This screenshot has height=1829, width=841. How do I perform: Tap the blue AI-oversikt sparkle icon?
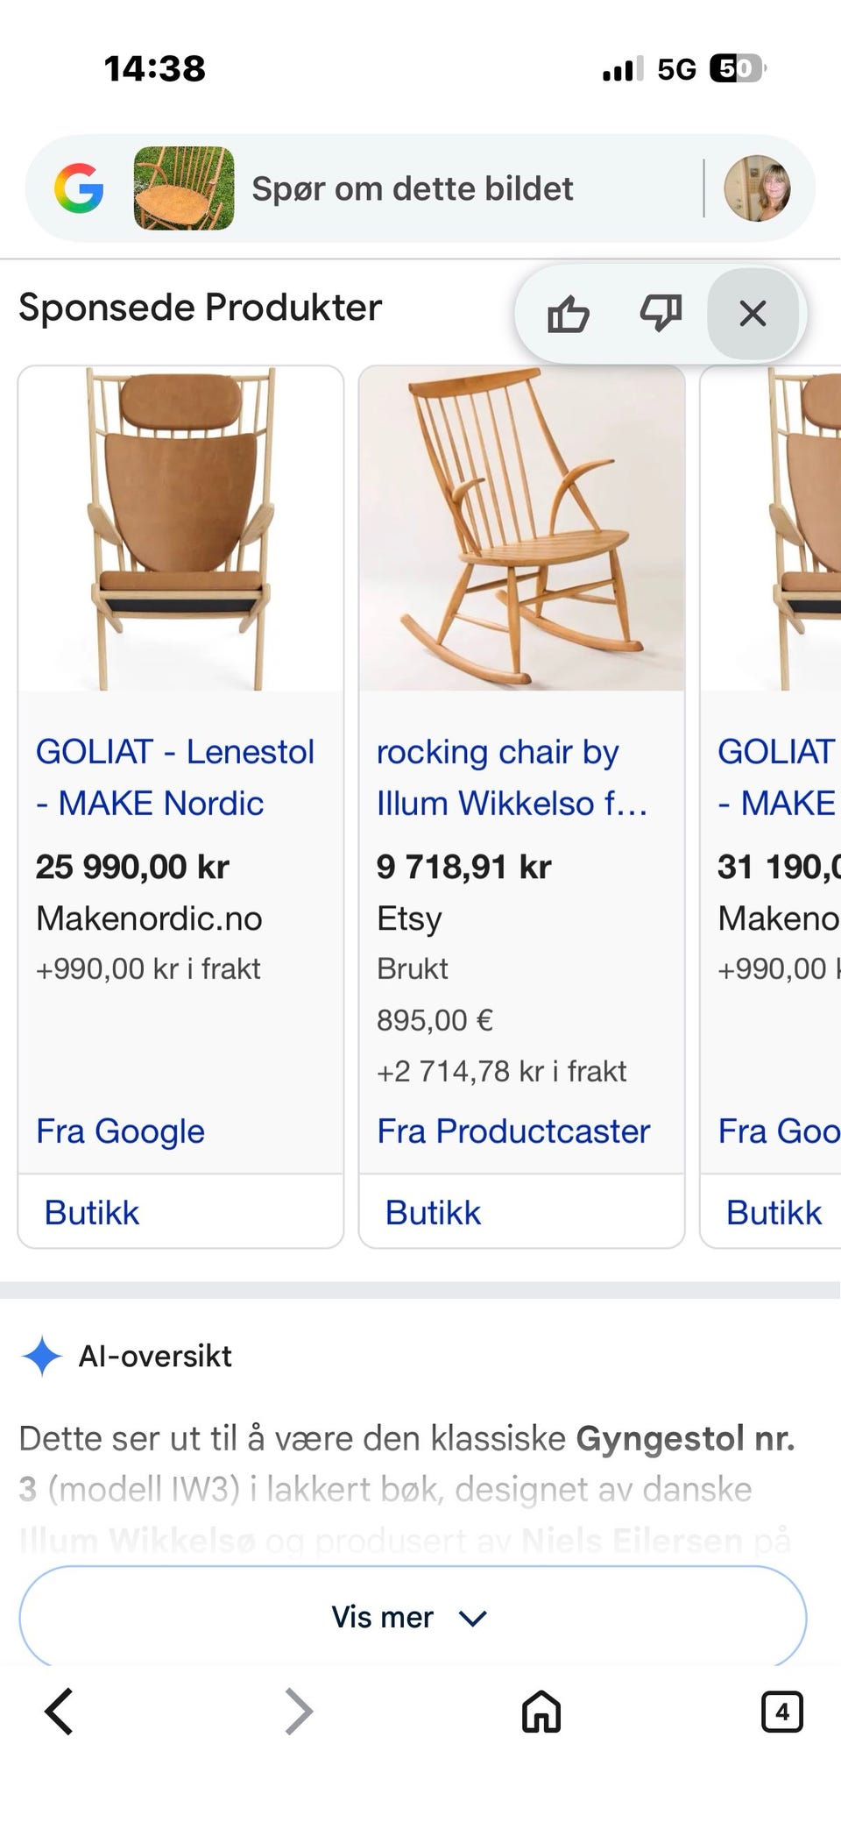point(42,1356)
